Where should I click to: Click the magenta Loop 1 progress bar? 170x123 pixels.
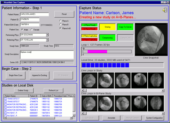pyautogui.click(x=97, y=52)
